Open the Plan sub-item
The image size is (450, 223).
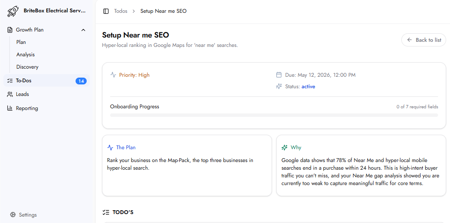[x=21, y=42]
